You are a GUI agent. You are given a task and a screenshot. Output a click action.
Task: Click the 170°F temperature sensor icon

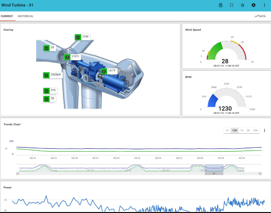(x=67, y=57)
